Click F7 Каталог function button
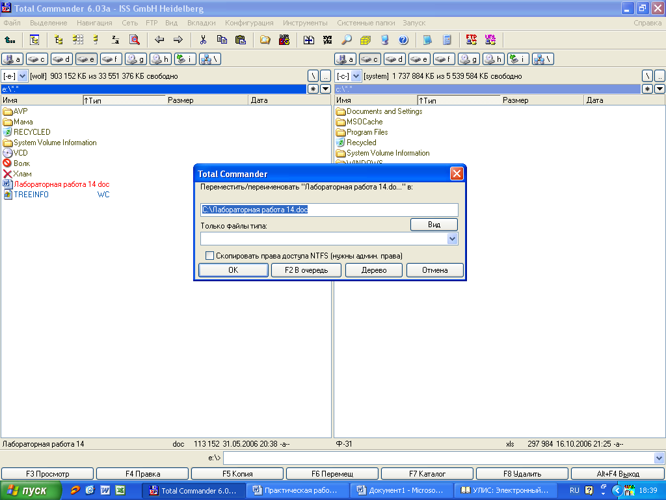Viewport: 666px width, 500px height. coord(427,474)
